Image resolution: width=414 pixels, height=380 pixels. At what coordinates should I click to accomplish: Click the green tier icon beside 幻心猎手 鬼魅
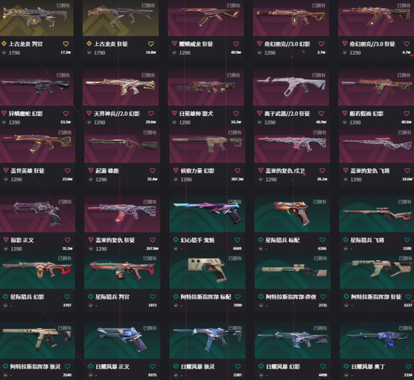tap(176, 240)
